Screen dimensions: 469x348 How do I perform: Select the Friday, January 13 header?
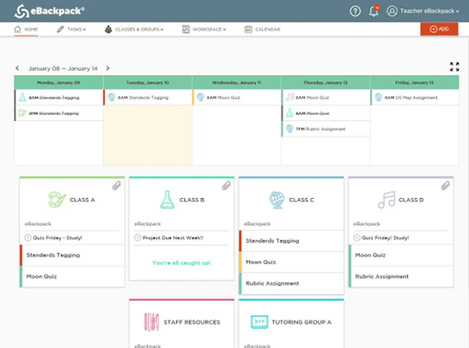pyautogui.click(x=415, y=82)
